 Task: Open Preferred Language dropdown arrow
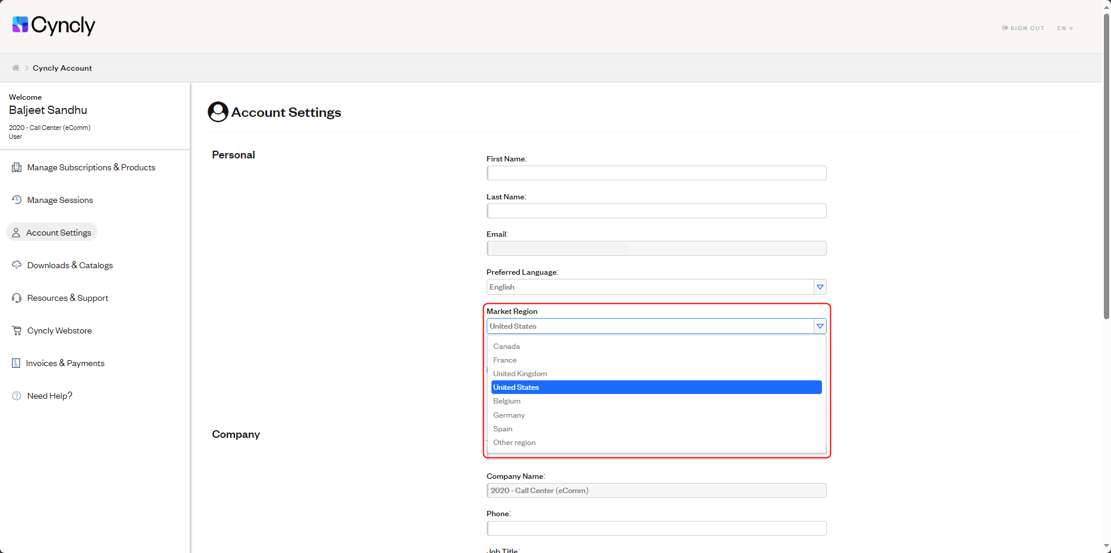click(820, 287)
